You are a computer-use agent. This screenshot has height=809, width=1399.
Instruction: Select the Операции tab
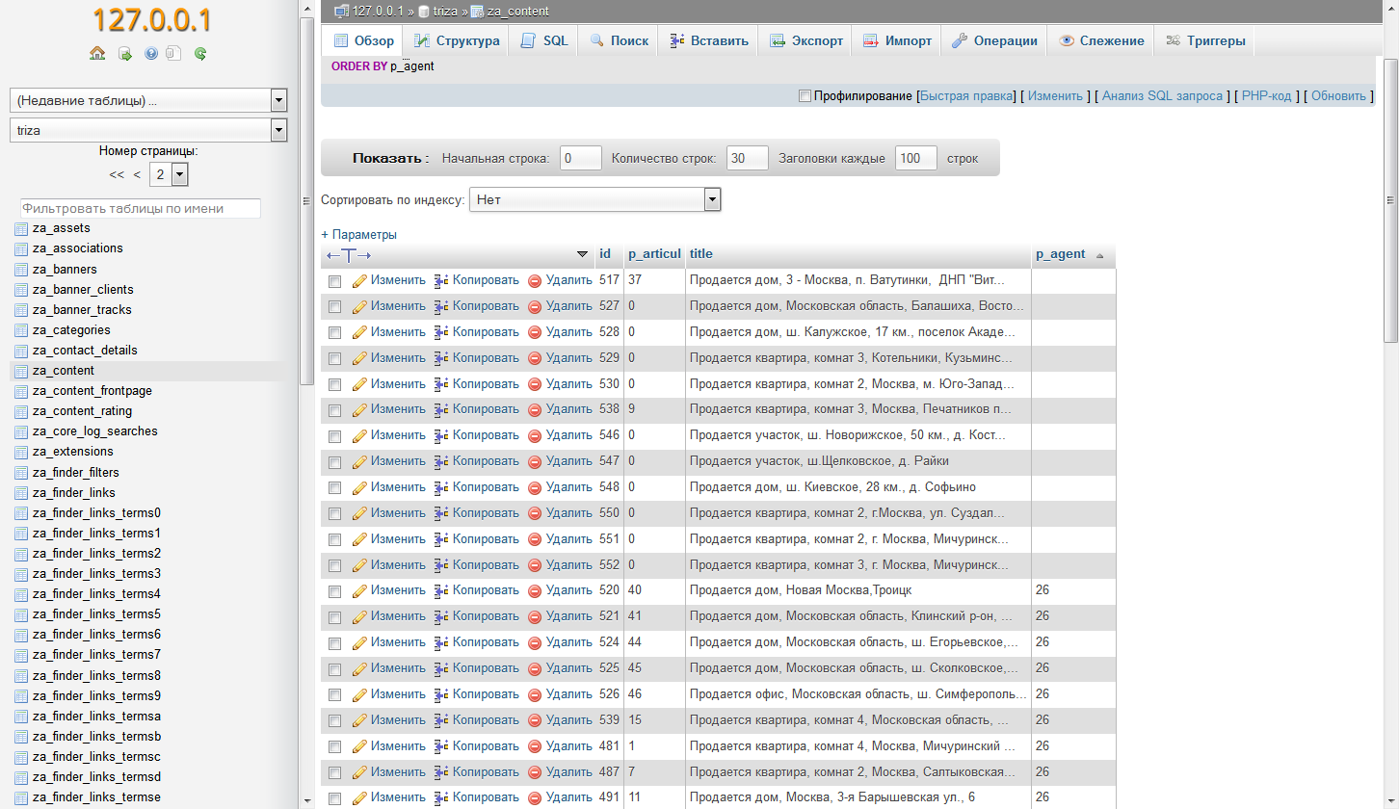993,40
